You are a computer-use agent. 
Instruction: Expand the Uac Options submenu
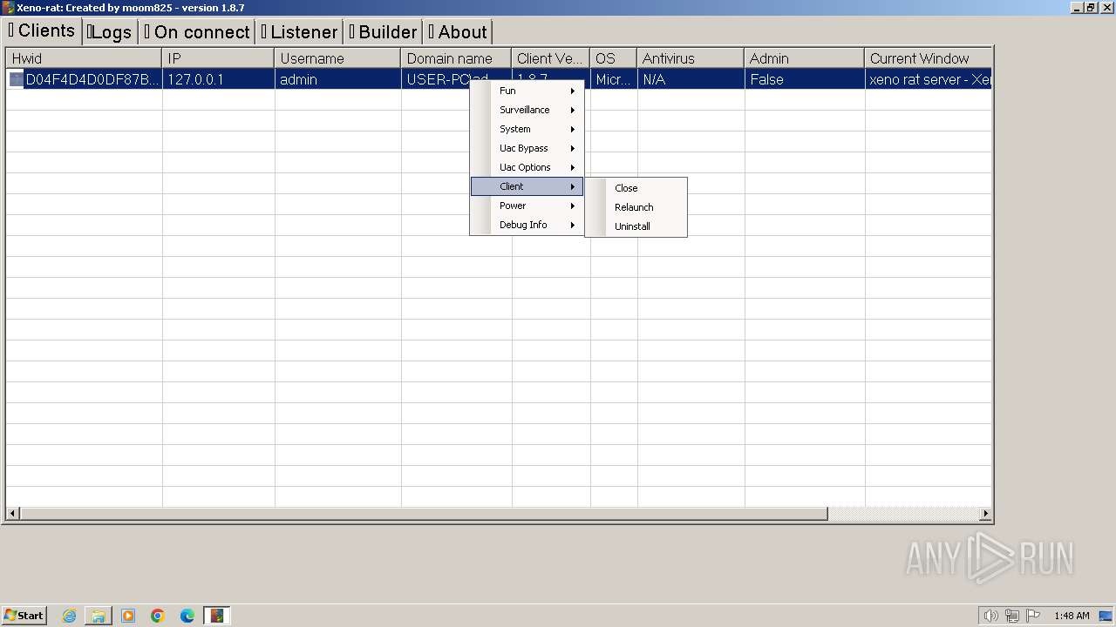tap(527, 167)
